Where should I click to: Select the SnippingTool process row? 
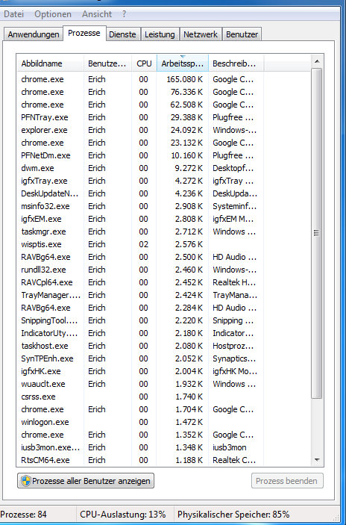[163, 321]
